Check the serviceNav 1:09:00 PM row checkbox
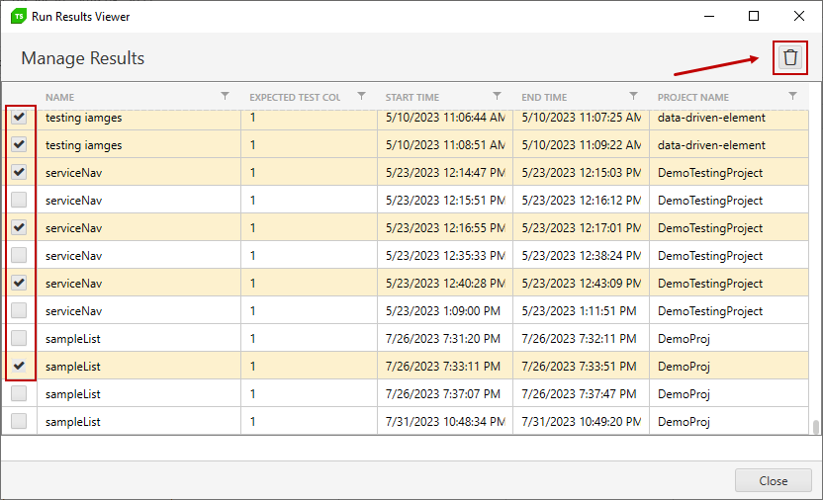This screenshot has height=500, width=823. (19, 310)
